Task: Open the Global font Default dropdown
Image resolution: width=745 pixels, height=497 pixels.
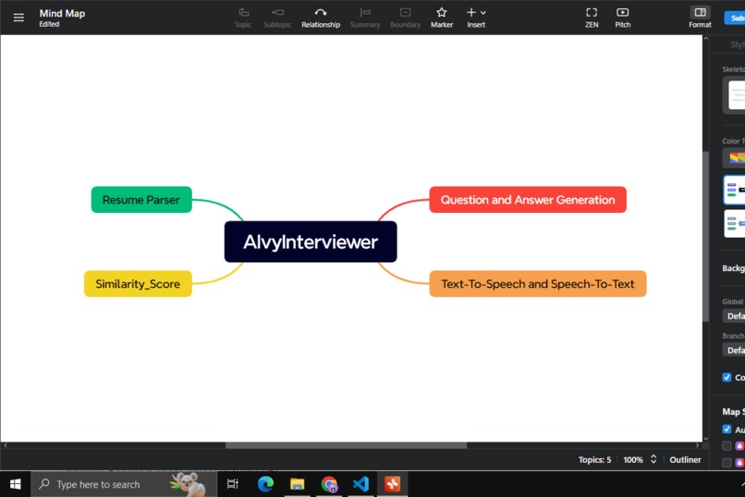Action: click(734, 316)
